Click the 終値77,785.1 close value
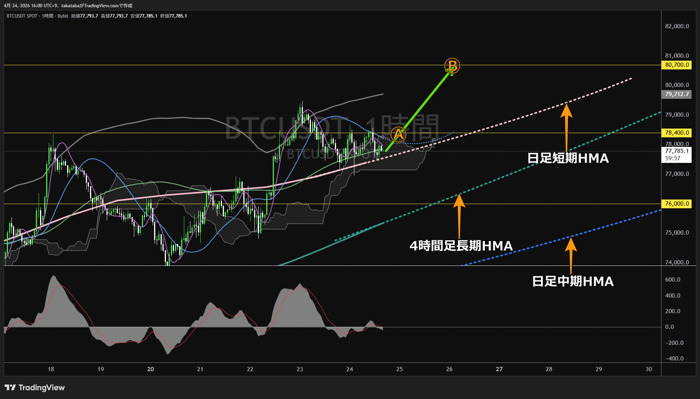The height and width of the screenshot is (399, 700). (174, 16)
